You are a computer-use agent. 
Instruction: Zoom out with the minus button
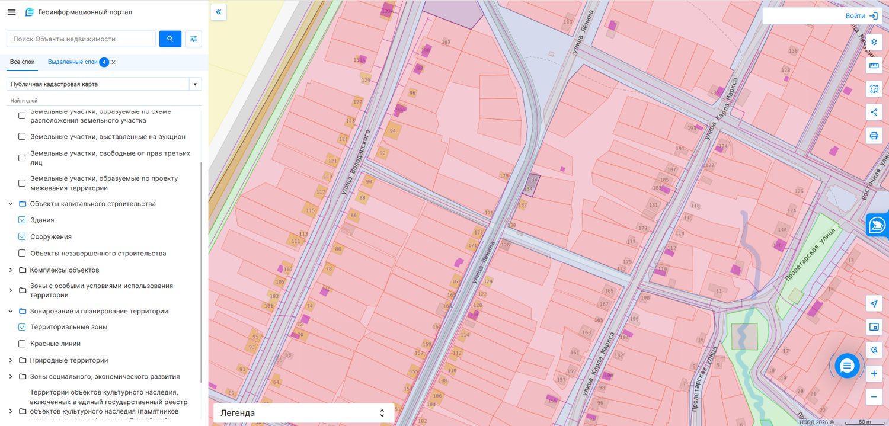[x=874, y=397]
